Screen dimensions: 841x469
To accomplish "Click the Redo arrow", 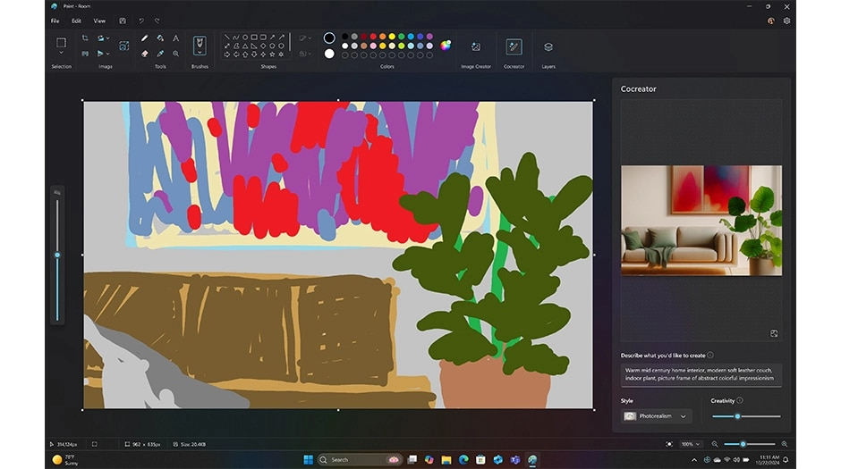I will (157, 21).
